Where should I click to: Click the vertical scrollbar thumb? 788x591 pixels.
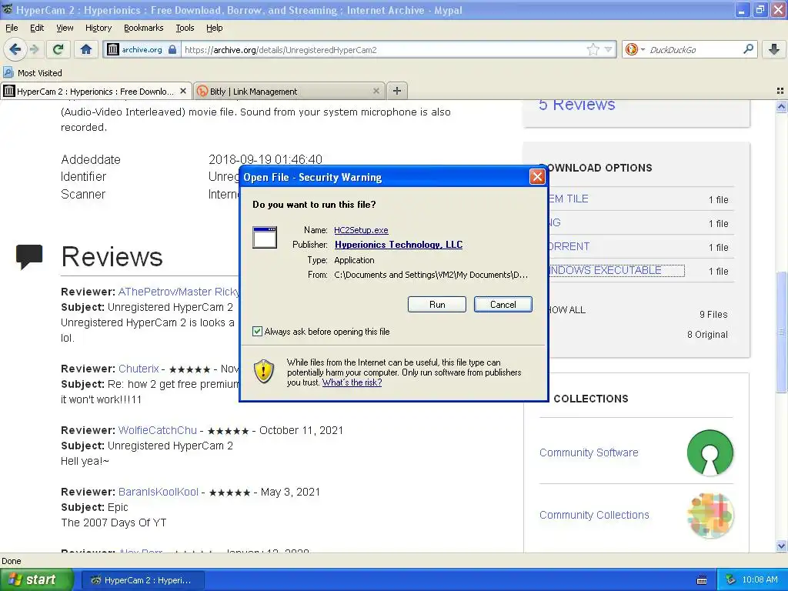781,332
